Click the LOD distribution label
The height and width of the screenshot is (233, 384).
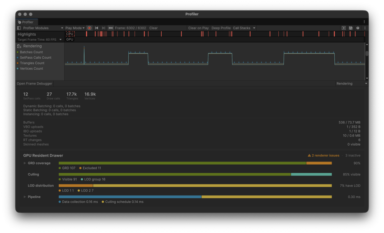(41, 185)
